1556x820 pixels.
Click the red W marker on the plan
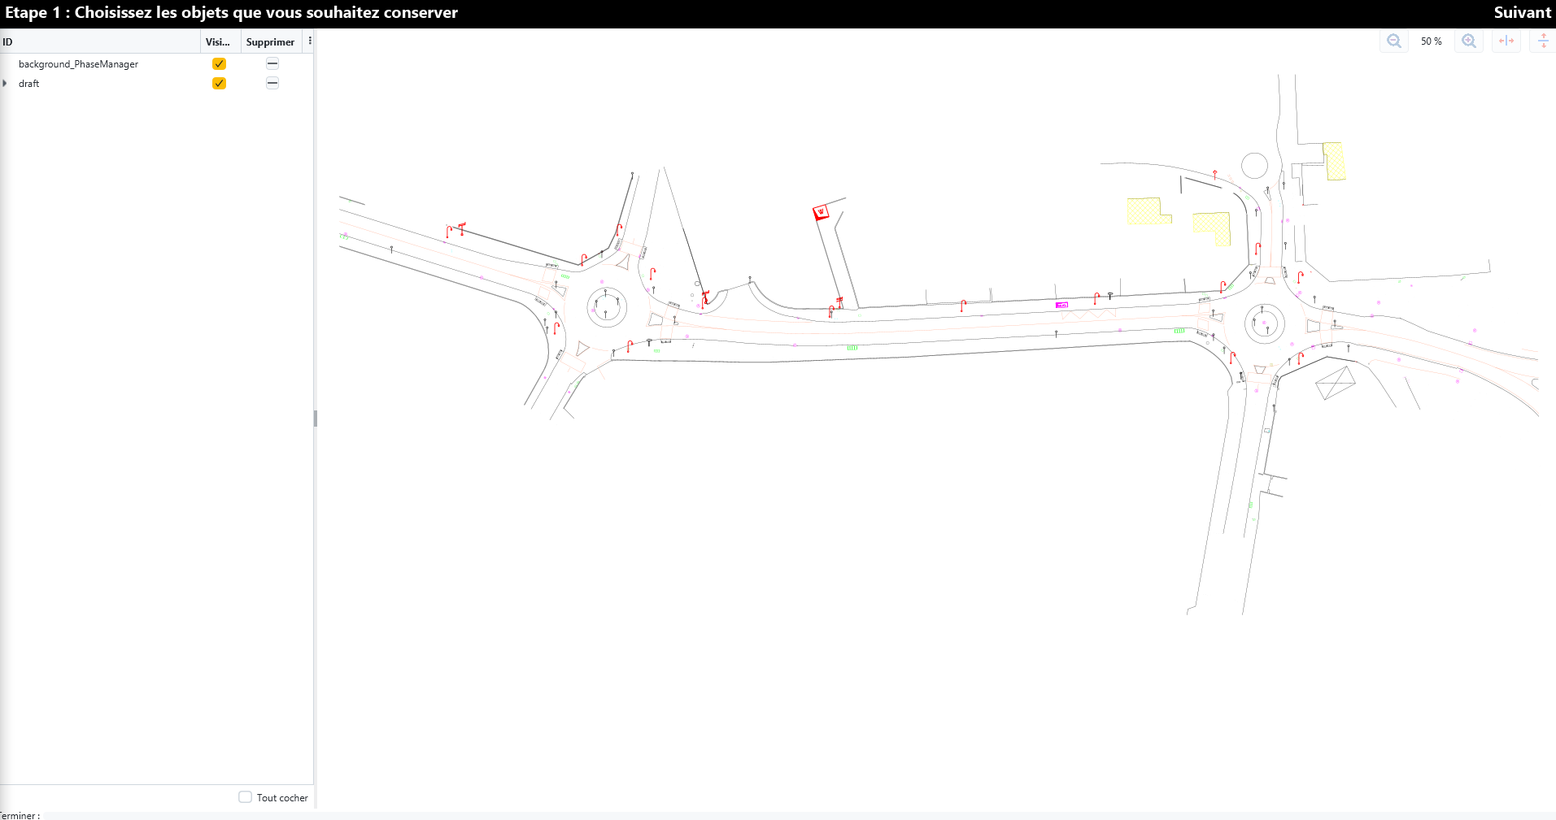(x=821, y=212)
